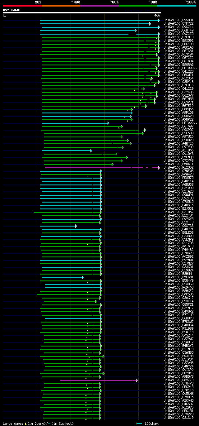Image resolution: width=199 pixels, height=426 pixels.
Task: Open the UniRef100_Q7NFW6 entry
Action: coord(178,171)
